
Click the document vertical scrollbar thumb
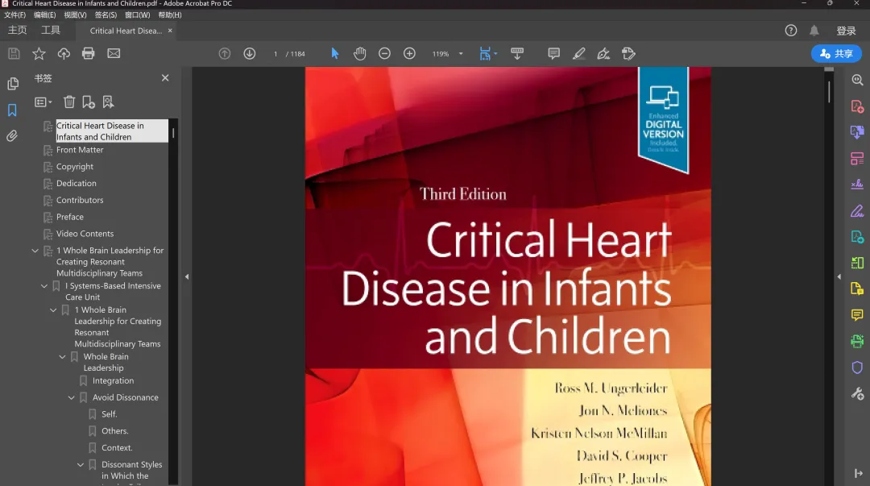[829, 92]
